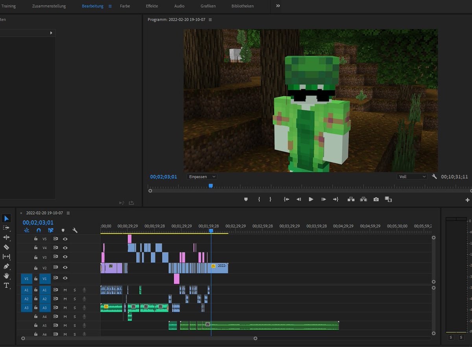Viewport: 472px width, 347px height.
Task: Switch to the Zusammenstellung workspace
Action: tap(49, 6)
